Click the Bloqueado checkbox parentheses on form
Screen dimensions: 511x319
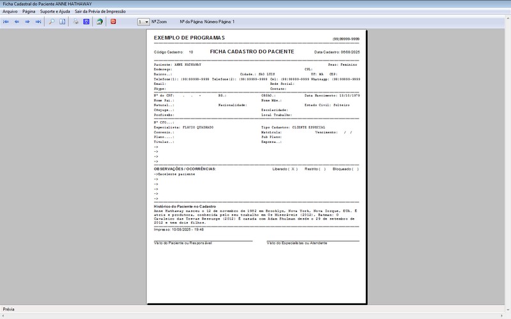[355, 169]
